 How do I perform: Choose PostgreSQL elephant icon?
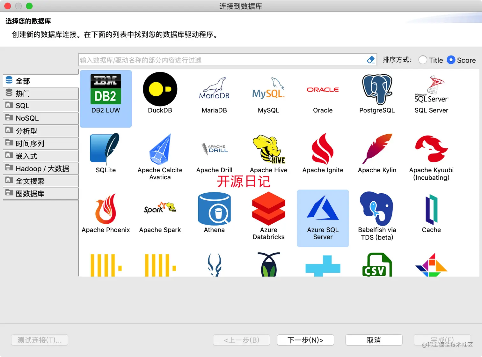377,93
